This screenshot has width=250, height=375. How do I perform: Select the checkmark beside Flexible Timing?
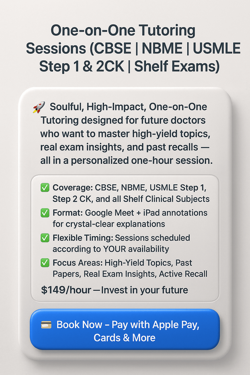(45, 238)
